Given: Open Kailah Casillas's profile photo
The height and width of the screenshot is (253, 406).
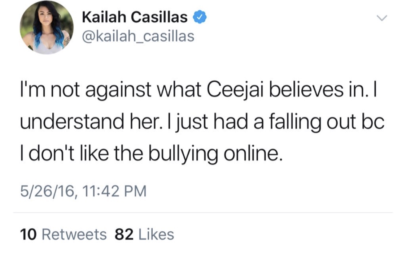Looking at the screenshot, I should pos(47,27).
